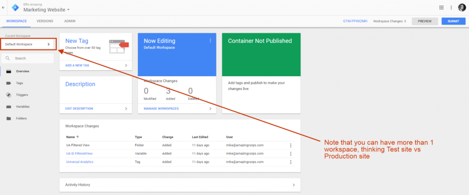The image size is (469, 195).
Task: Click the Tags sidebar icon
Action: click(x=9, y=83)
